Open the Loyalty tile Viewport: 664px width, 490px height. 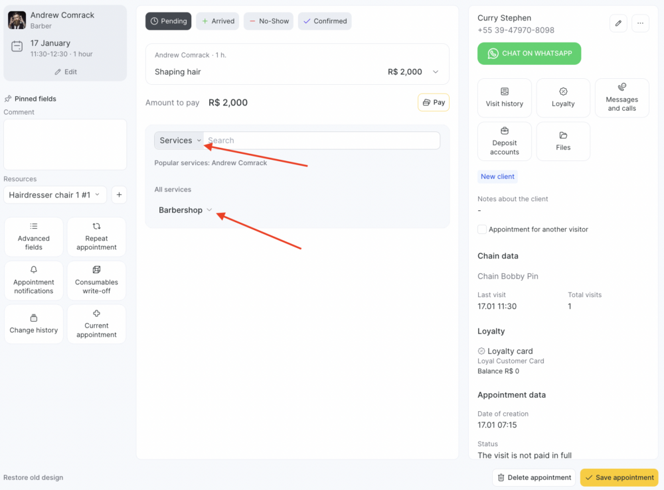tap(563, 98)
